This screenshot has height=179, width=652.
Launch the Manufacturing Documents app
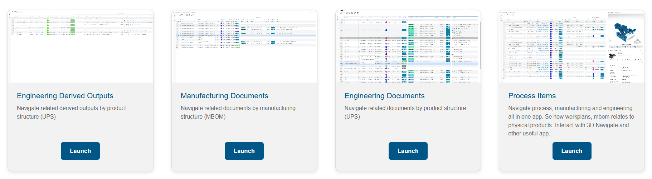coord(244,151)
